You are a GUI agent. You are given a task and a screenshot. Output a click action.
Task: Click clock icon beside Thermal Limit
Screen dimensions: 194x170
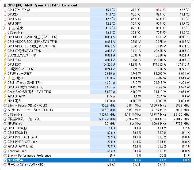point(5,151)
